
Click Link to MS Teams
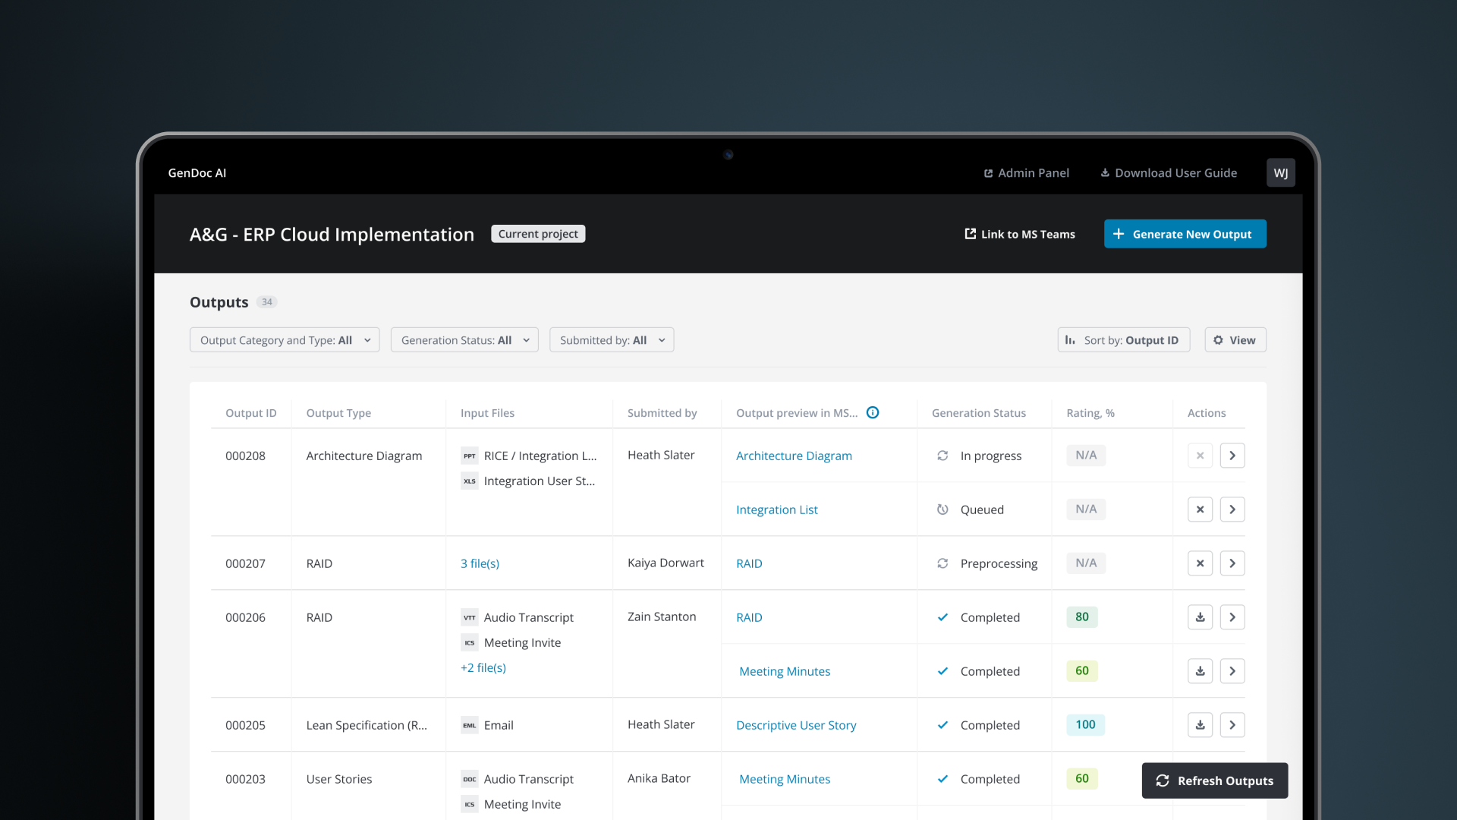tap(1019, 234)
